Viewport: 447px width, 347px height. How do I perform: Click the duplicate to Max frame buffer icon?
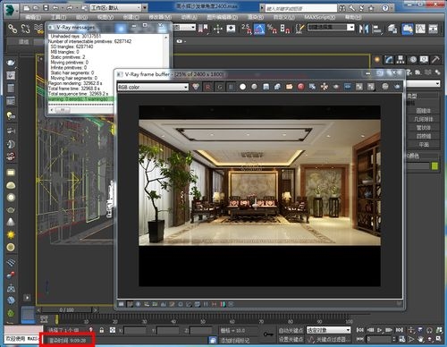[x=312, y=87]
